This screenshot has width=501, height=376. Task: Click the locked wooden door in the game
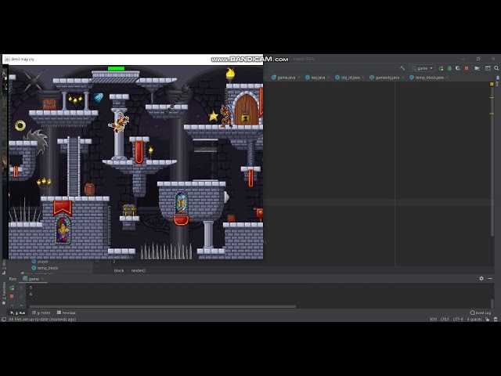click(x=246, y=110)
